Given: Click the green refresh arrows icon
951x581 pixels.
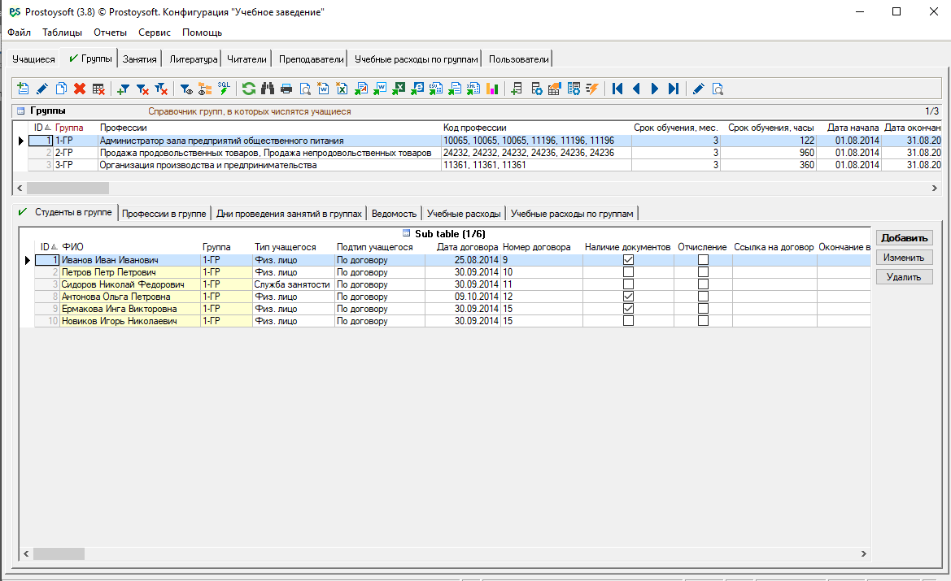Looking at the screenshot, I should pyautogui.click(x=249, y=89).
